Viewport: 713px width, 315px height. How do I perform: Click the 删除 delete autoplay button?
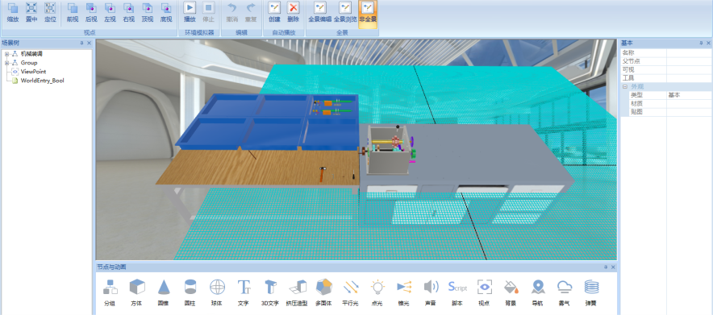[294, 12]
